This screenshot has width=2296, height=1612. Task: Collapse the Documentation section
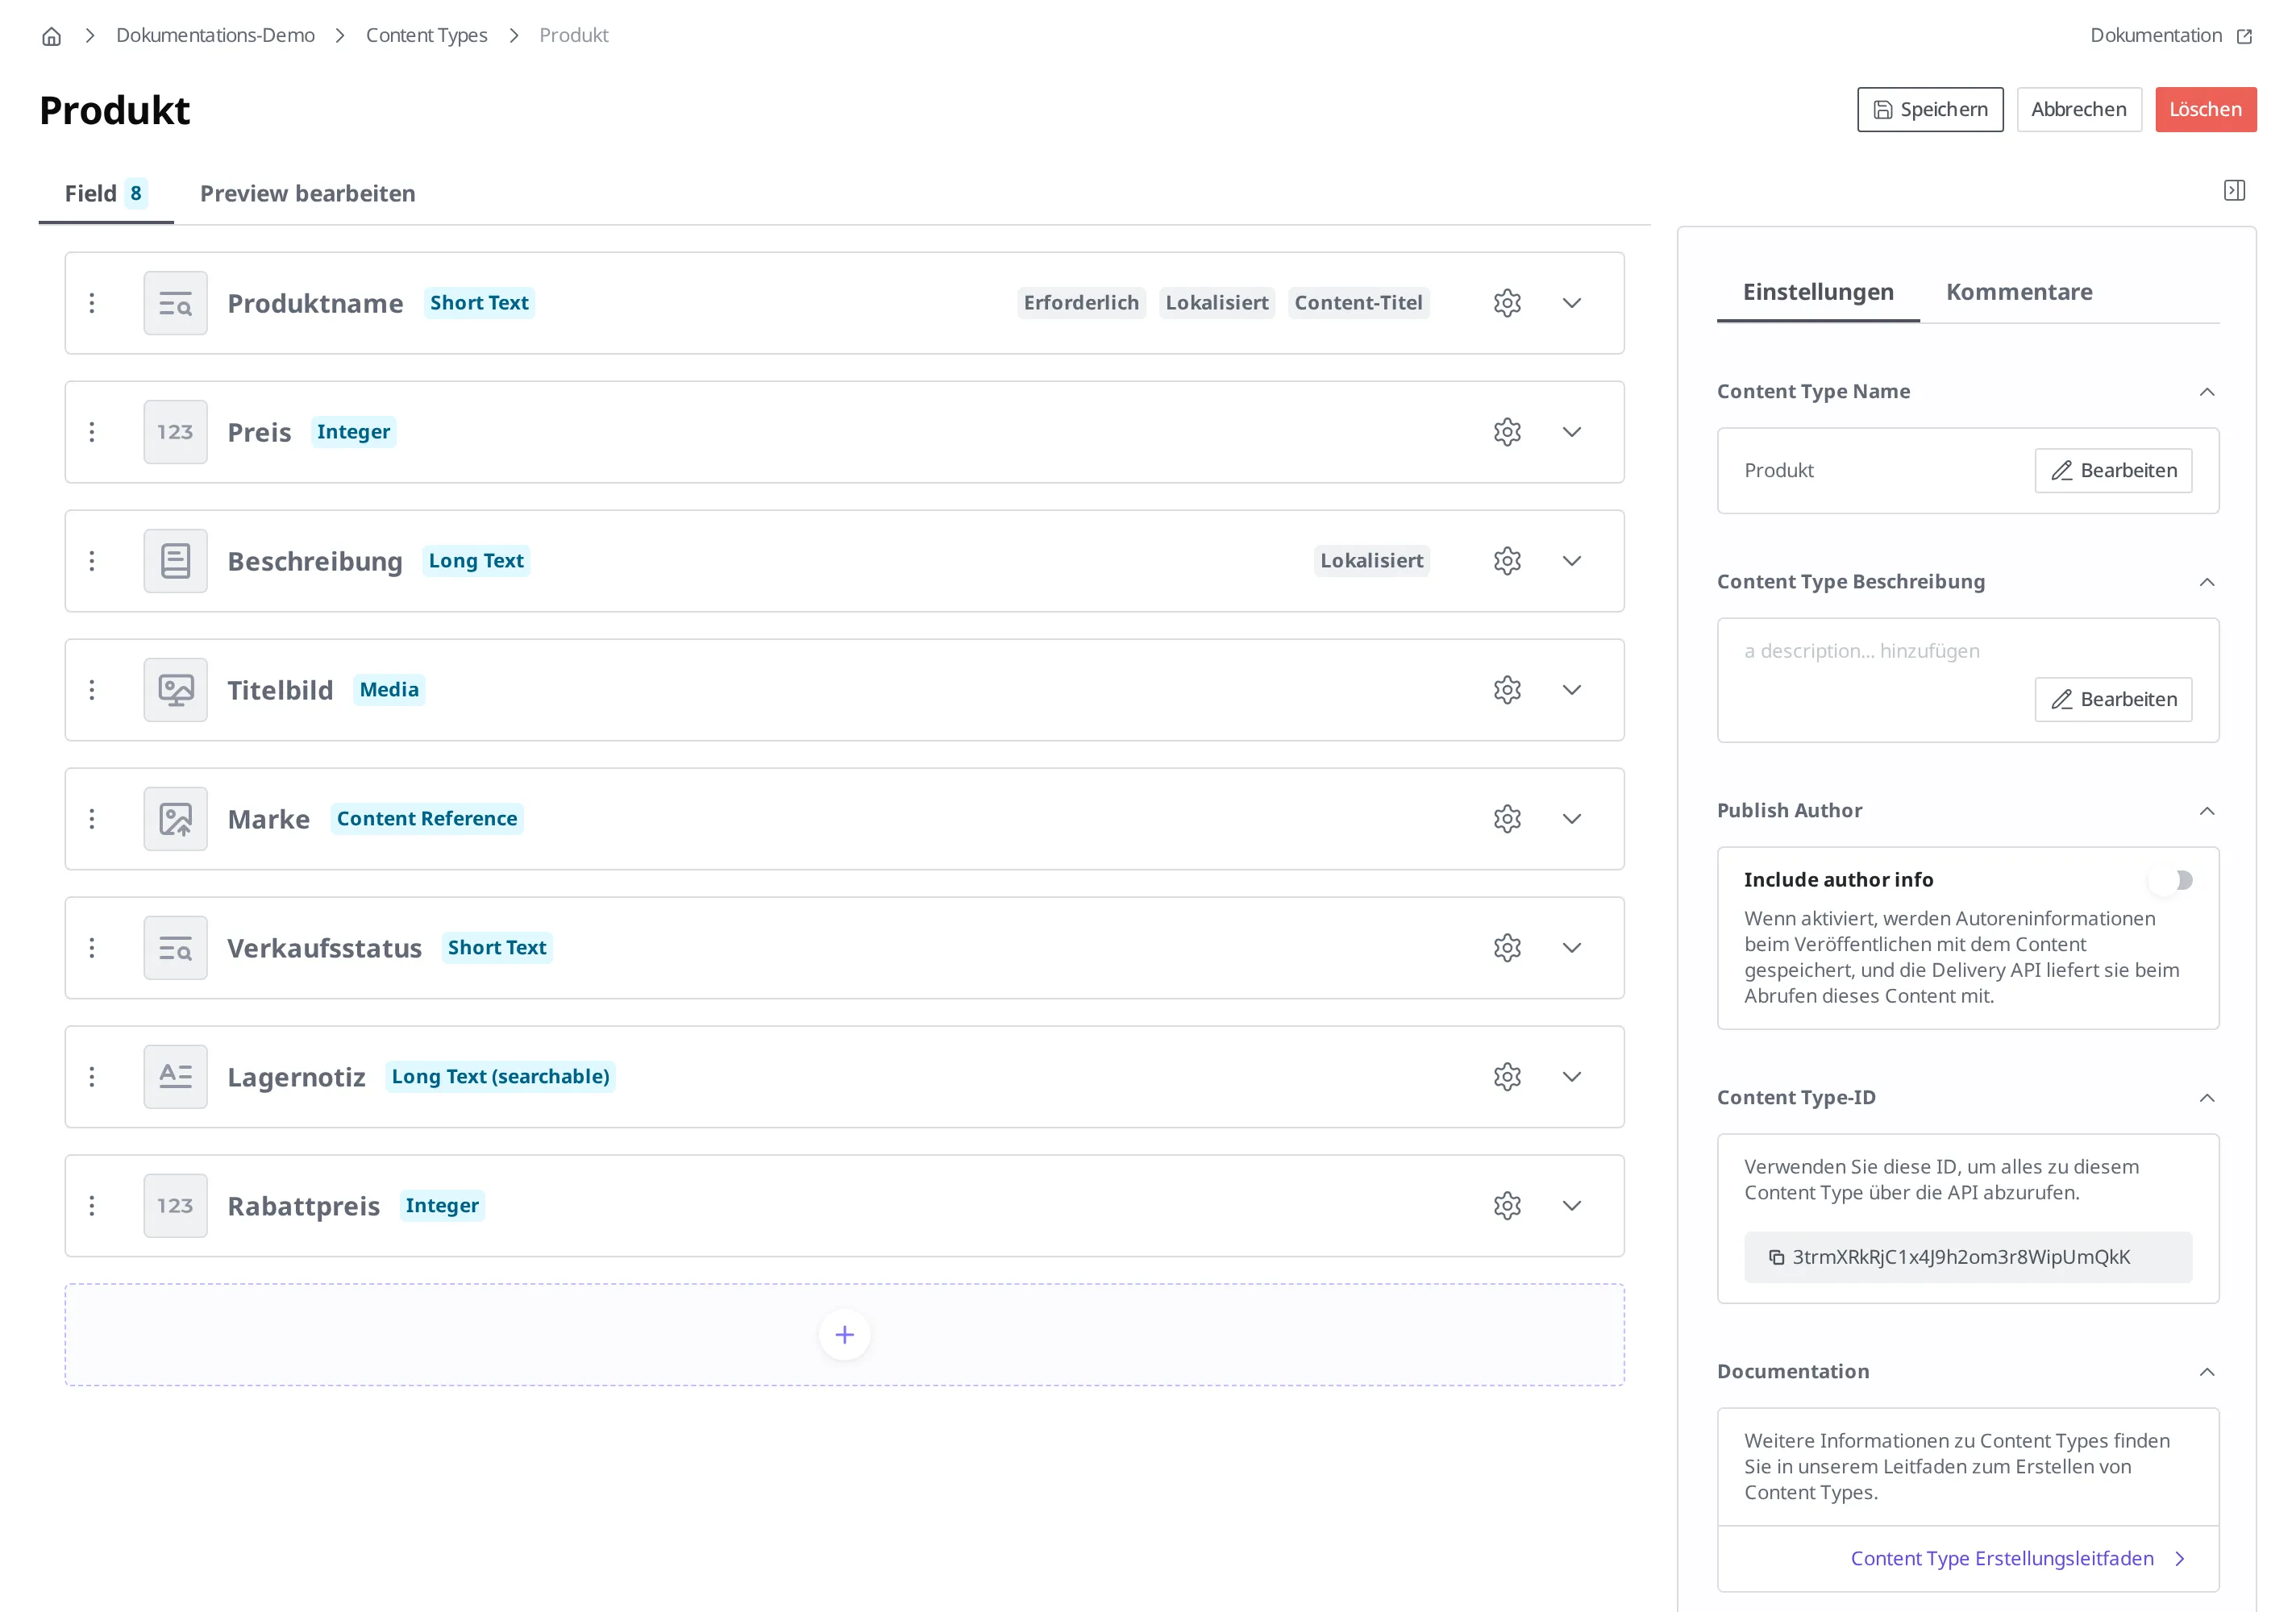[2207, 1372]
